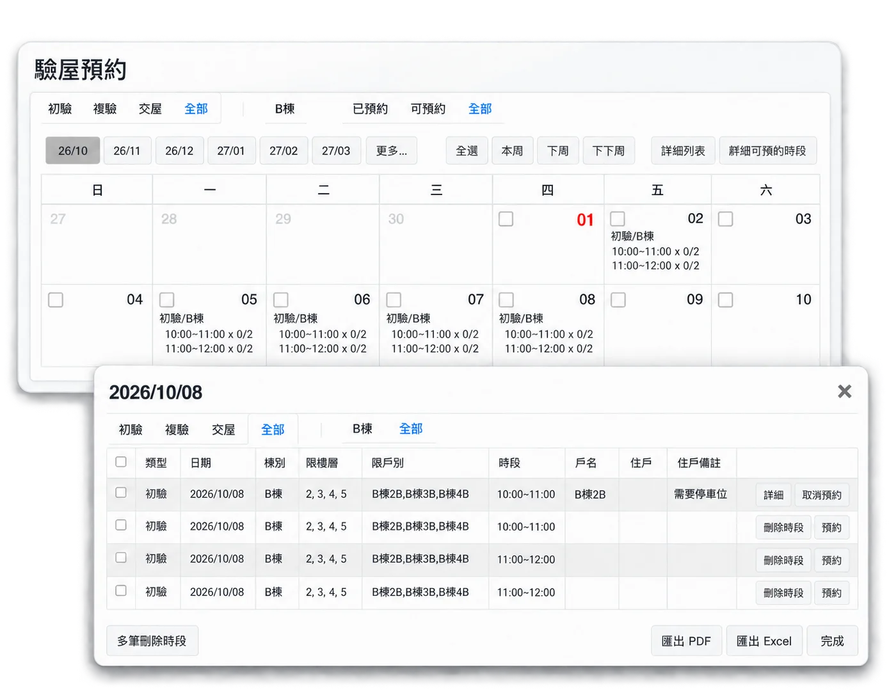This screenshot has width=889, height=695.
Task: Choose the B棟 building filter in the main window
Action: click(285, 109)
